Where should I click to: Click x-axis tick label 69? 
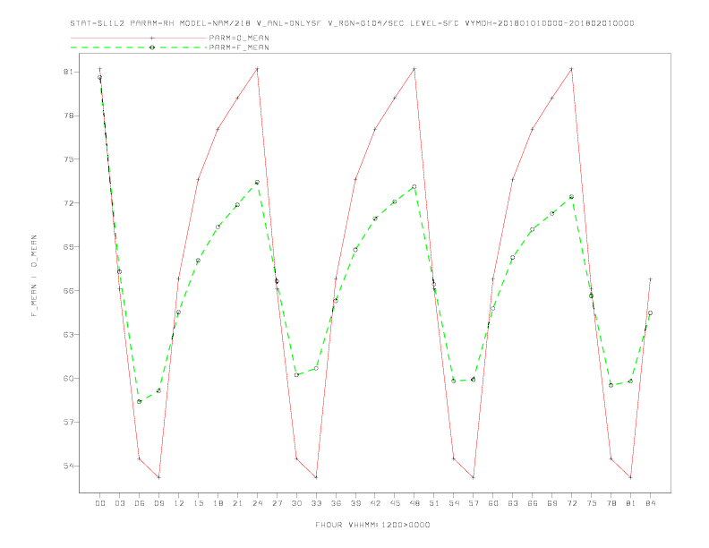pos(552,503)
